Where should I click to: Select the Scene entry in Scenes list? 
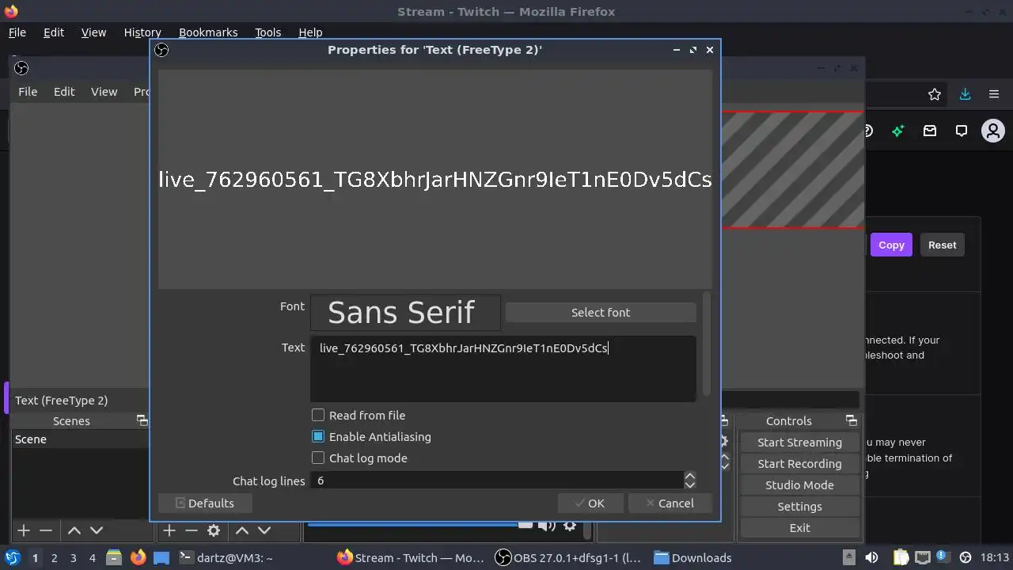point(80,439)
